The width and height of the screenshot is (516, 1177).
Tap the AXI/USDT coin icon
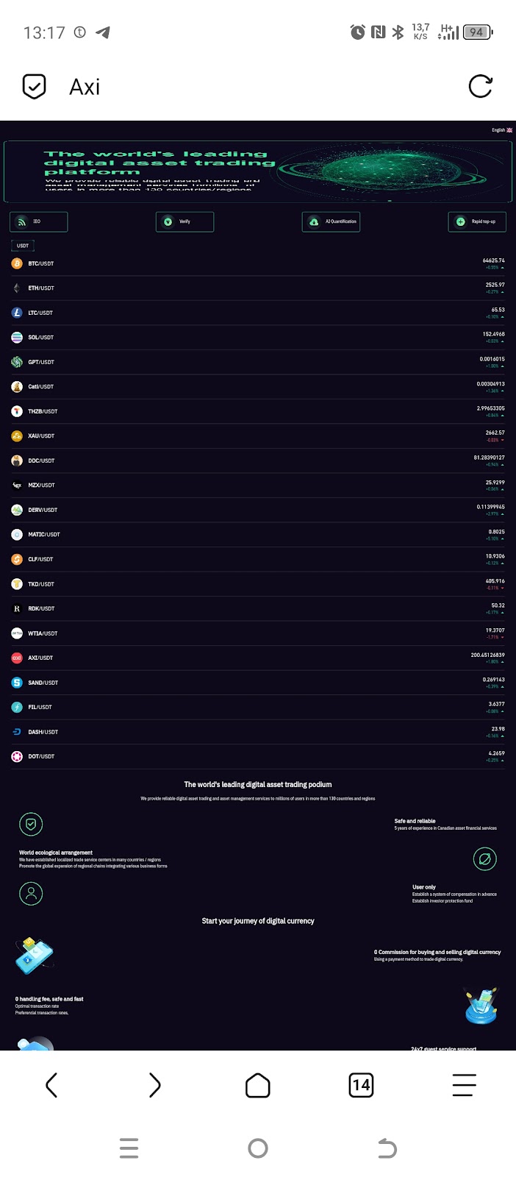point(17,658)
